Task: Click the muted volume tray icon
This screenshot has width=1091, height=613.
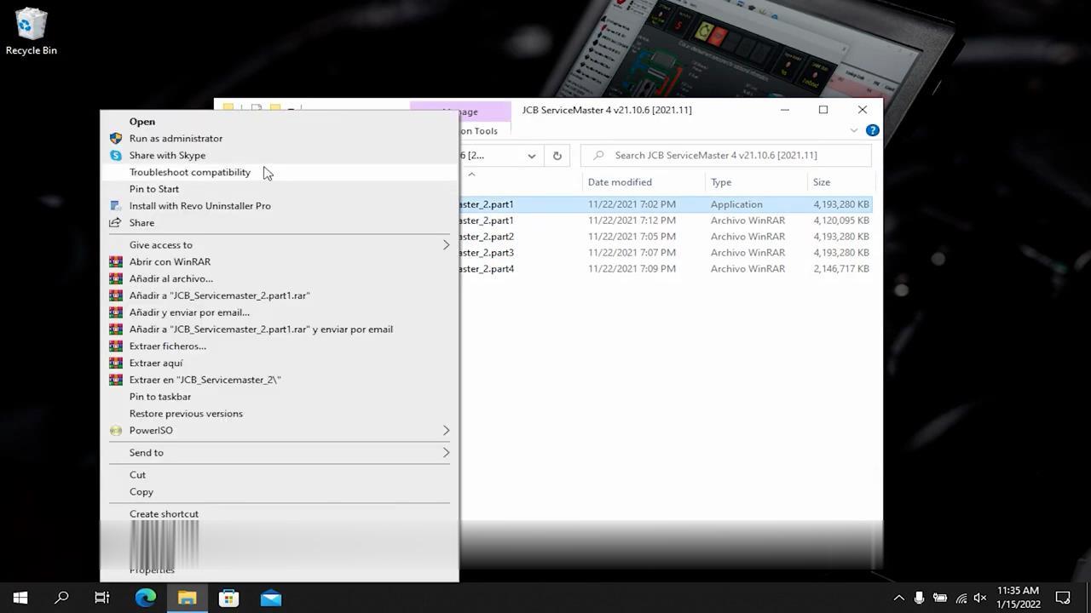Action: pos(980,598)
